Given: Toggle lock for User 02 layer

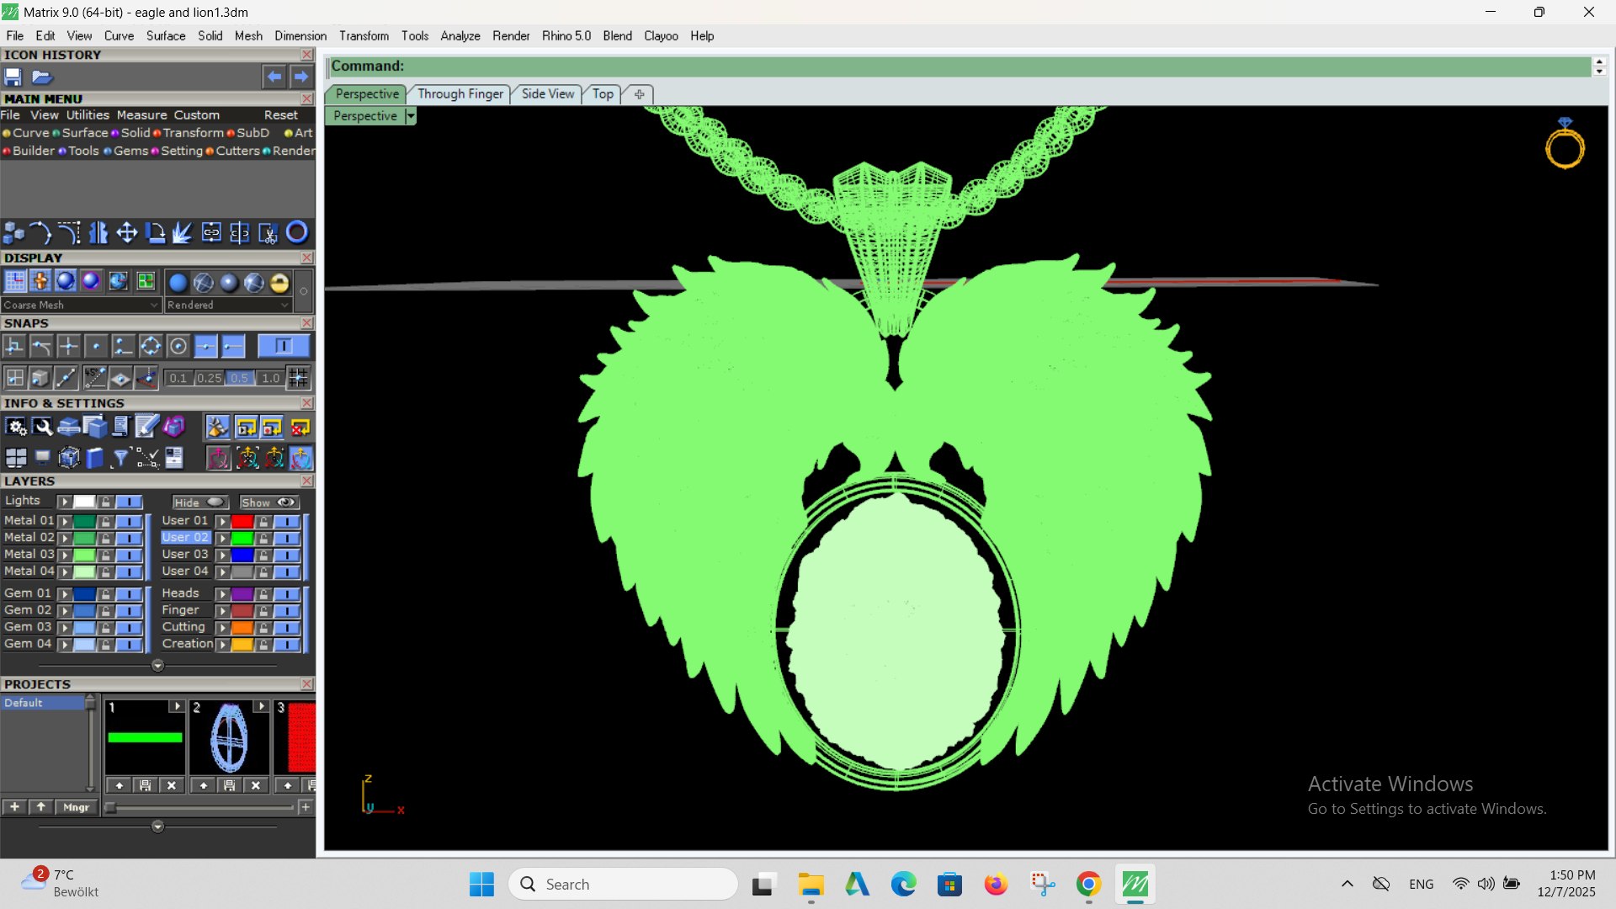Looking at the screenshot, I should (x=263, y=538).
